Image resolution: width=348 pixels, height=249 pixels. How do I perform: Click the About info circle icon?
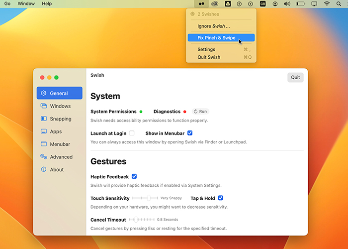(44, 169)
